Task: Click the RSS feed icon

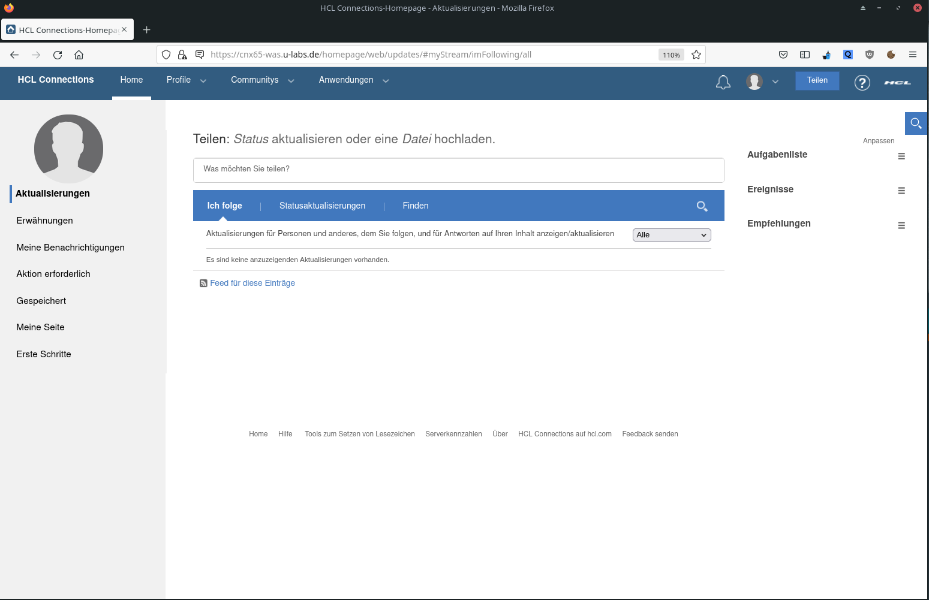Action: click(x=203, y=284)
